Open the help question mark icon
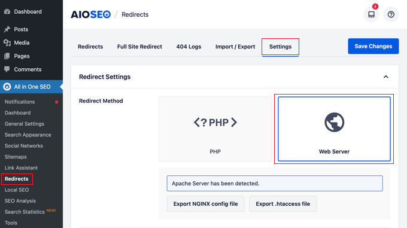This screenshot has width=407, height=228. 391,14
